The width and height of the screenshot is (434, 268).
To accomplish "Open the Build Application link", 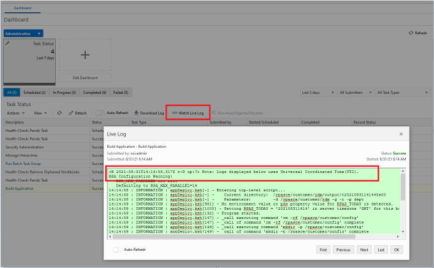I will coord(19,188).
